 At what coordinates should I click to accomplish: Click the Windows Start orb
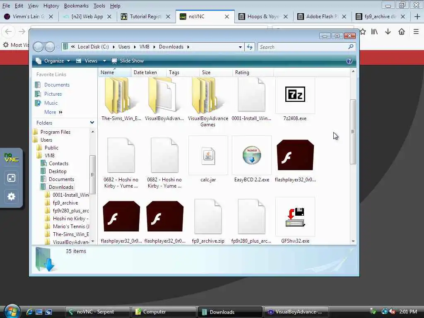point(12,311)
